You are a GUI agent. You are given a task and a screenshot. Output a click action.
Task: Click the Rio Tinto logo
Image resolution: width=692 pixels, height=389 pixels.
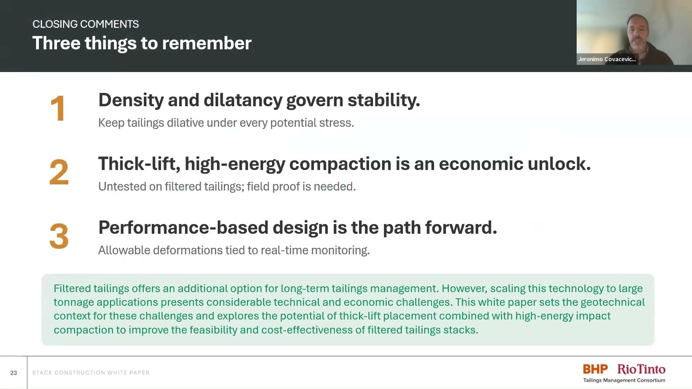pos(641,369)
